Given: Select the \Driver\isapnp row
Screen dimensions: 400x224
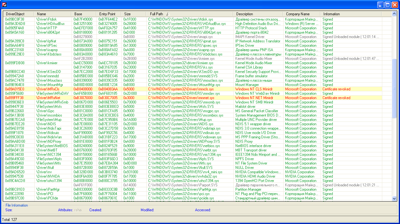Looking at the screenshot, I should (192, 50).
